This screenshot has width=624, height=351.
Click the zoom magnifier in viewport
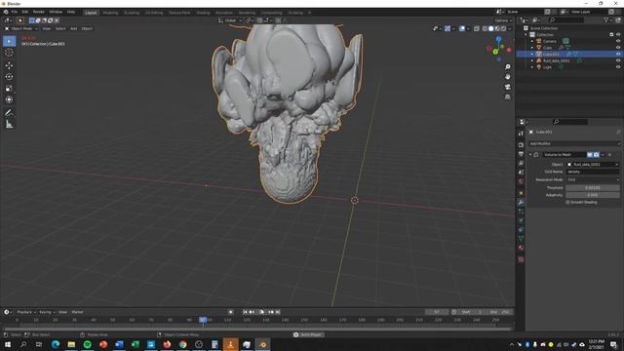(x=507, y=67)
